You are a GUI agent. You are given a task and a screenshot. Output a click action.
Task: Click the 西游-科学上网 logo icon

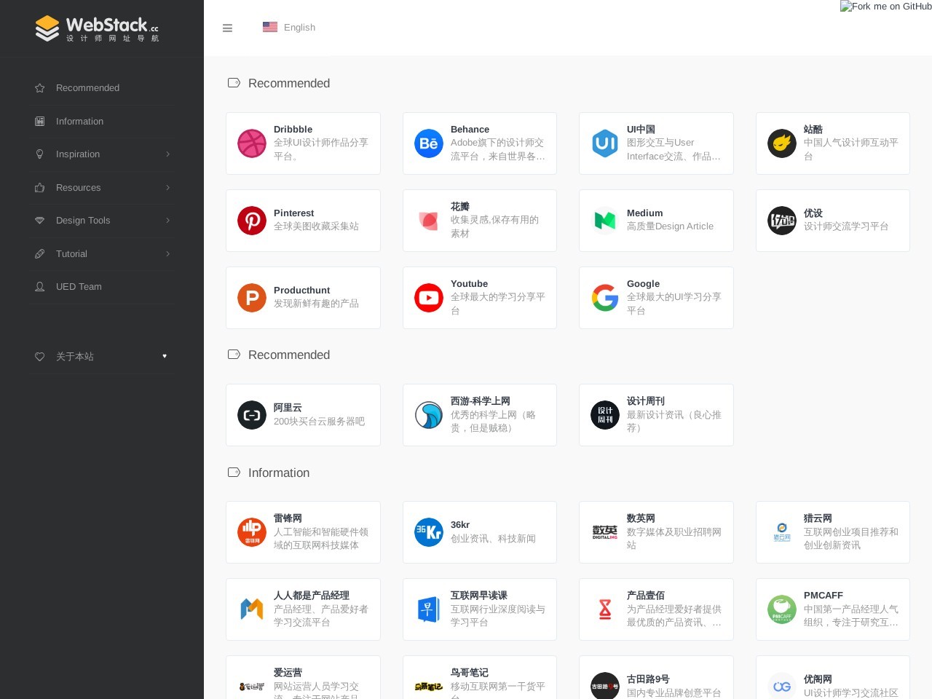(x=429, y=415)
